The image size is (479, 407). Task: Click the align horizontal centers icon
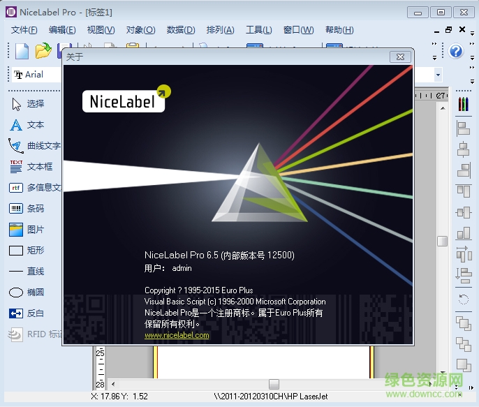coord(463,149)
